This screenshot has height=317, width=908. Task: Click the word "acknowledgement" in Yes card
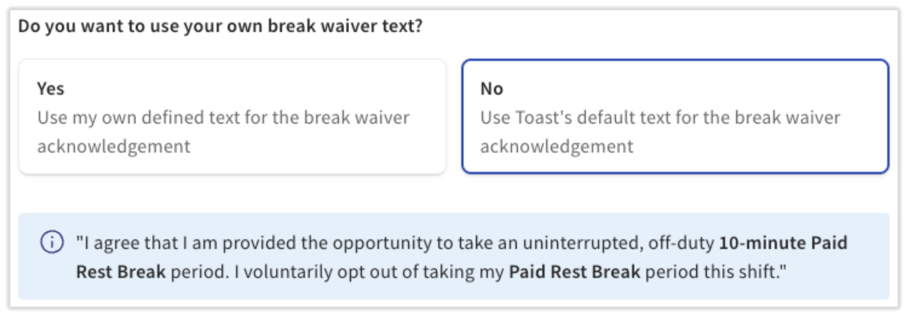pos(113,146)
